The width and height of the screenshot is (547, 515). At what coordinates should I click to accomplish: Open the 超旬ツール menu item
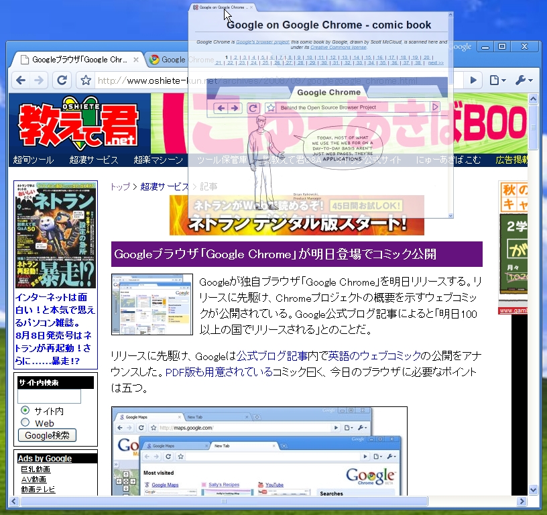click(x=34, y=160)
